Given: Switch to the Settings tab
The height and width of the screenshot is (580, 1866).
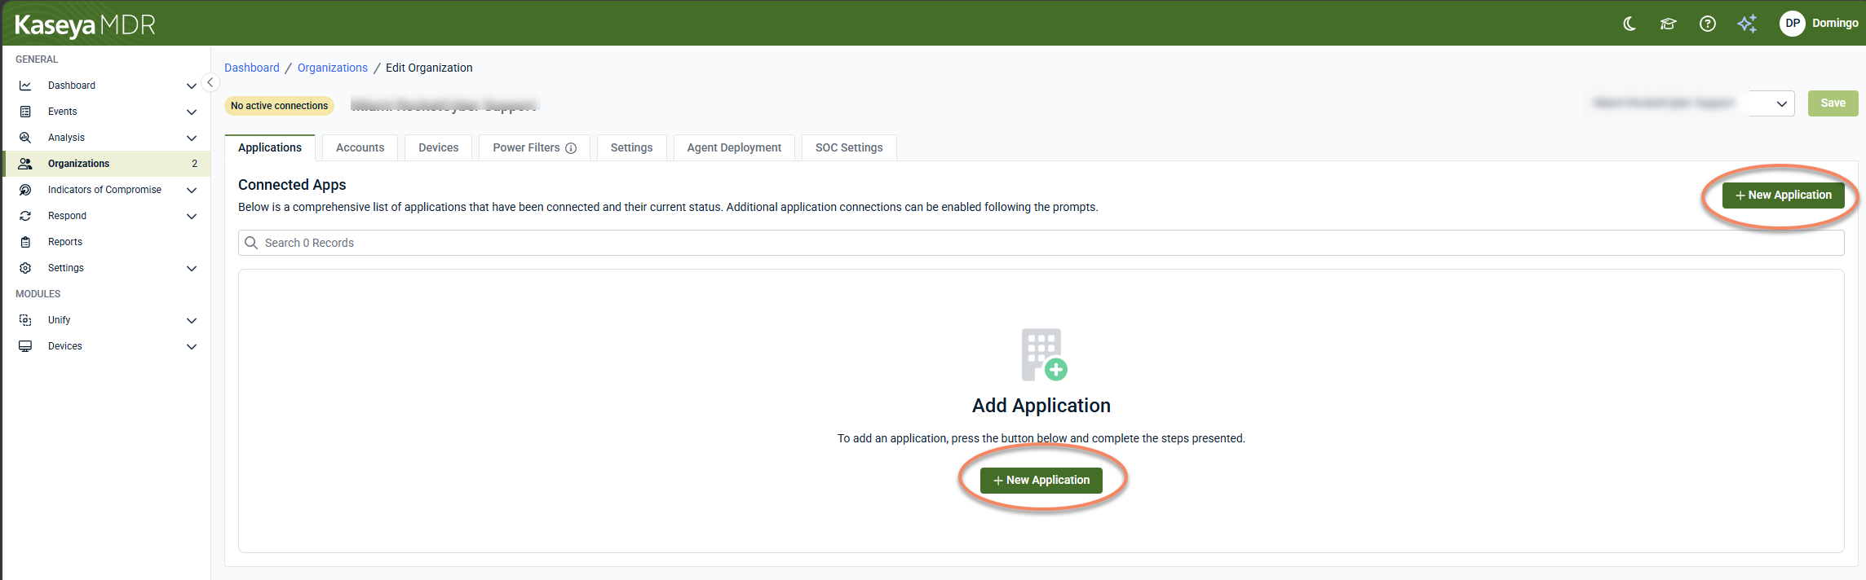Looking at the screenshot, I should point(631,147).
